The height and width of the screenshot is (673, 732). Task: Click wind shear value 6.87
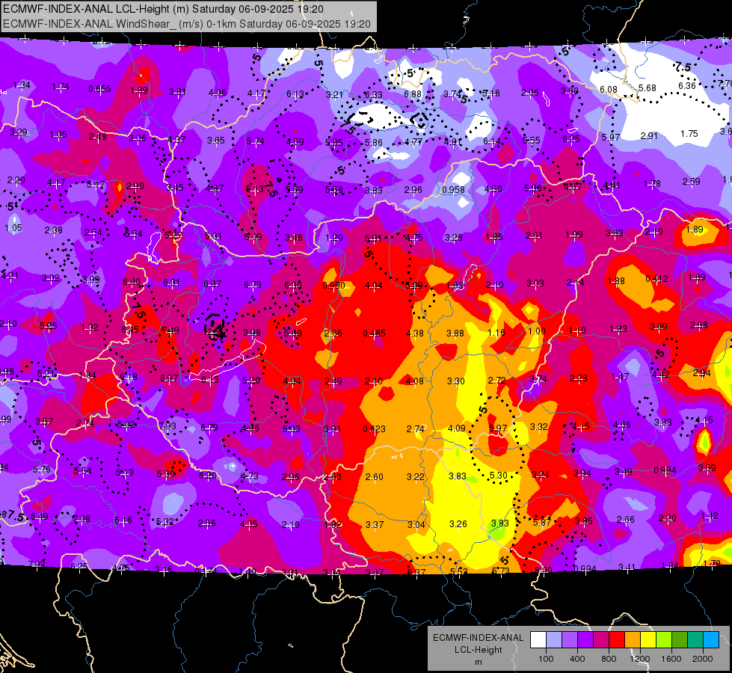(x=212, y=284)
